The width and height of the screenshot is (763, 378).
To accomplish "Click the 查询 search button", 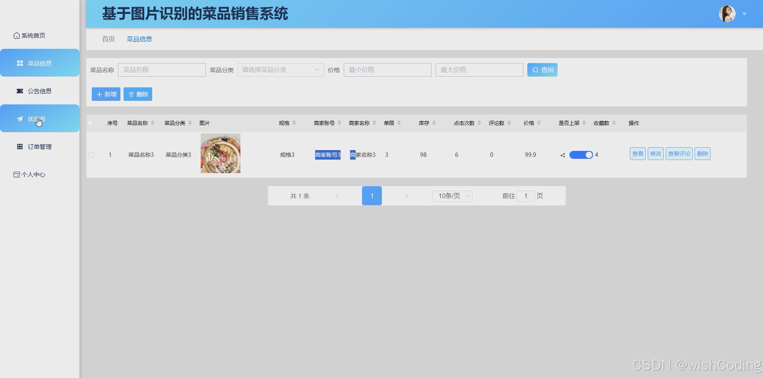I will pyautogui.click(x=542, y=69).
